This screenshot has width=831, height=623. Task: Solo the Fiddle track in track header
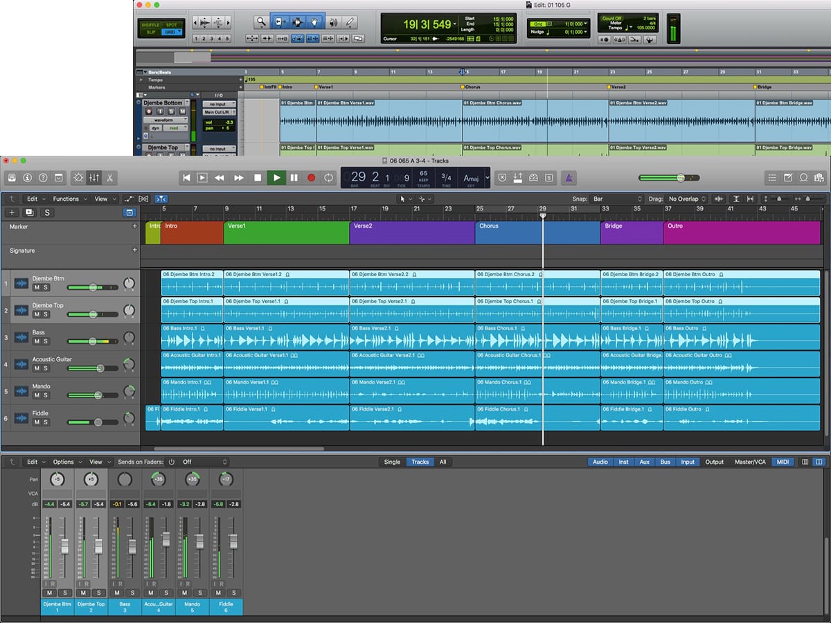[x=46, y=422]
